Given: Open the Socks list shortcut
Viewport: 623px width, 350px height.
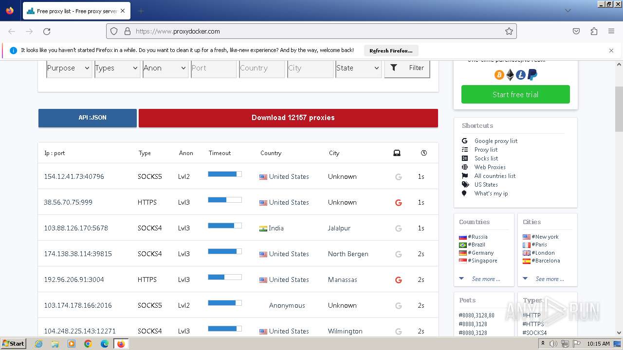Looking at the screenshot, I should click(x=486, y=158).
